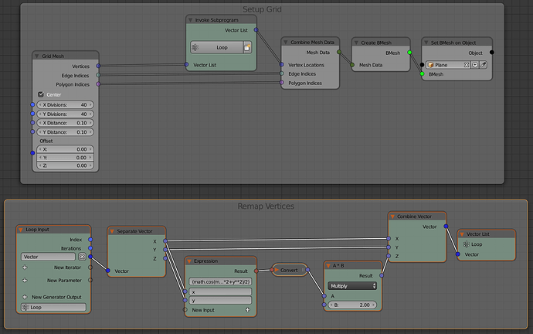
Task: Click the Vector List output socket of Invoke Subprogram
Action: tap(256, 30)
